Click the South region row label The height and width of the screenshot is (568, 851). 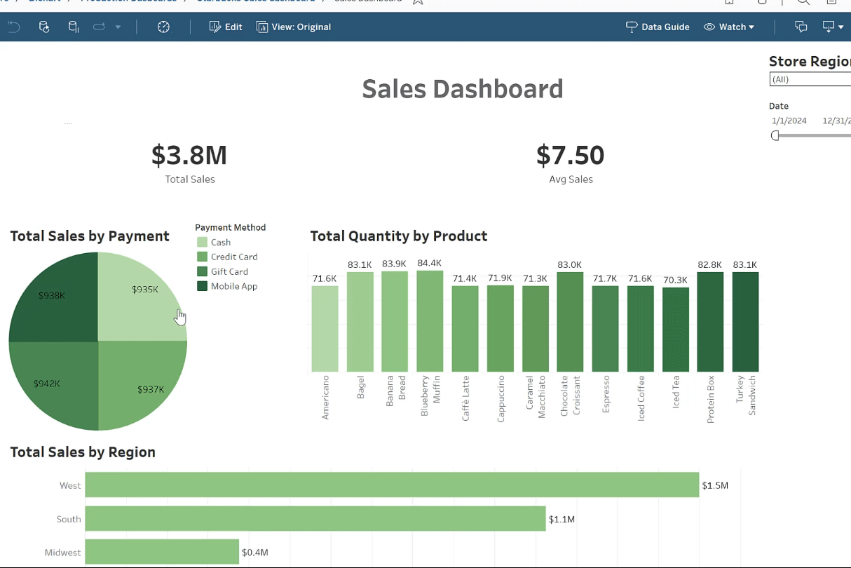point(69,519)
